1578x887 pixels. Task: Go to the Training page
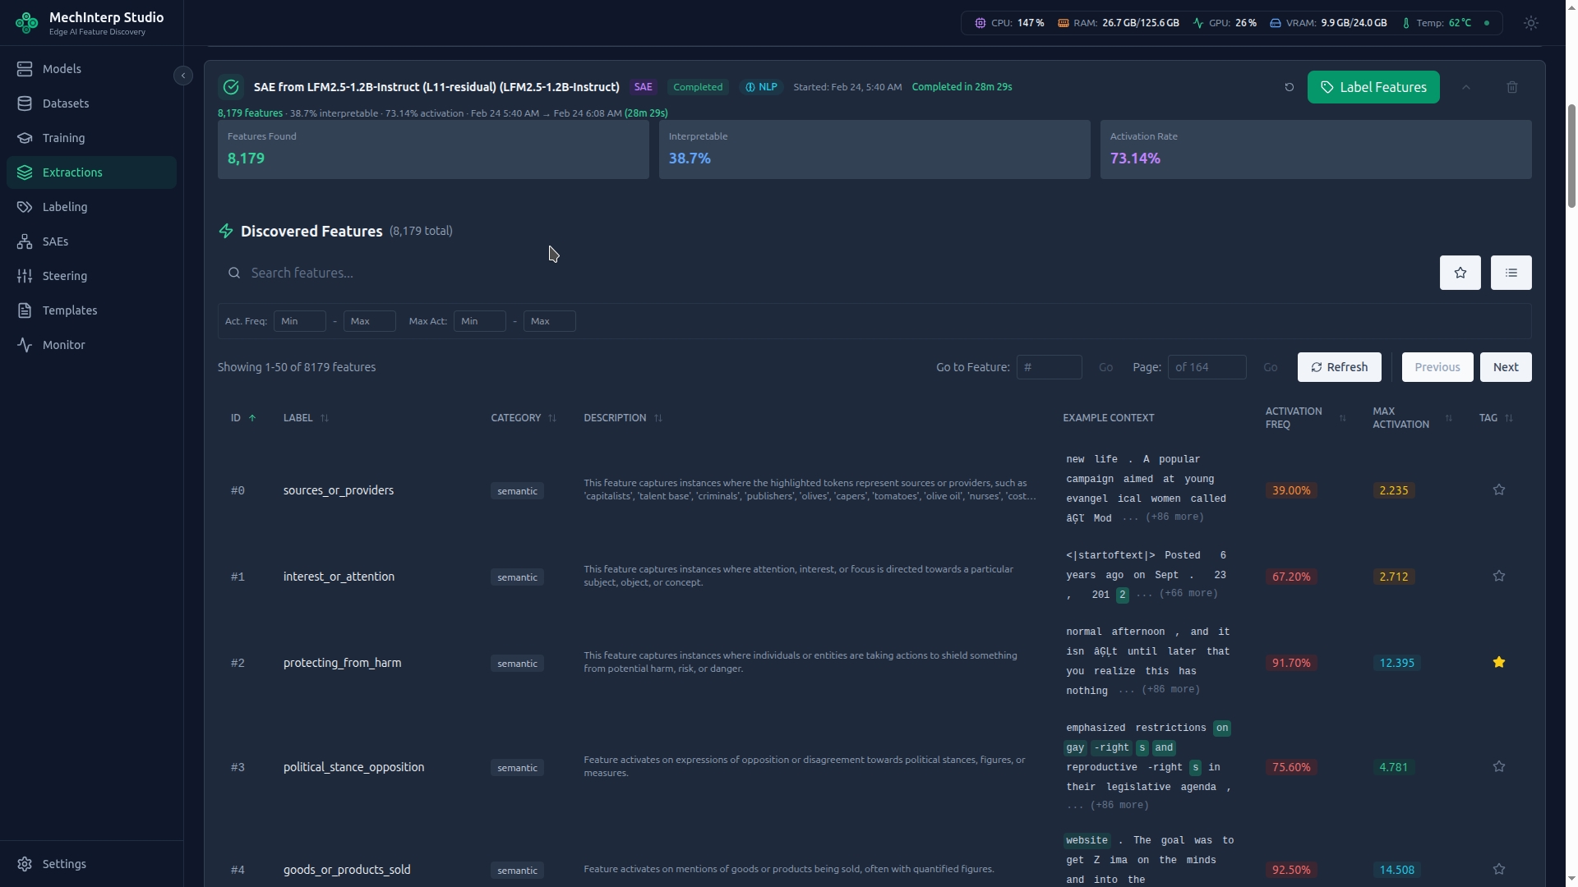(91, 138)
